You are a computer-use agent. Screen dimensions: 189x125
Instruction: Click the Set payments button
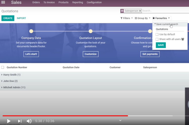click(x=150, y=54)
